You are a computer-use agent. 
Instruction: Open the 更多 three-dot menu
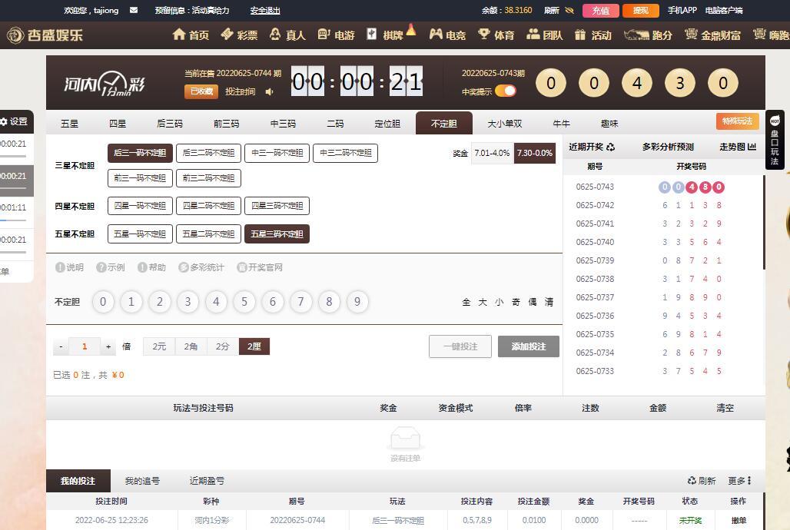(x=739, y=481)
